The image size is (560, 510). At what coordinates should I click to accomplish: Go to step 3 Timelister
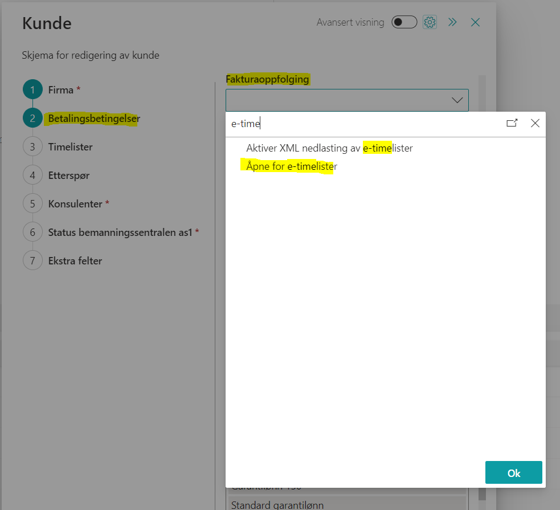click(x=58, y=147)
